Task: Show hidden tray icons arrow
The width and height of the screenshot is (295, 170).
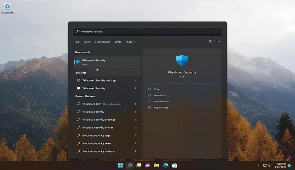Action: click(259, 165)
